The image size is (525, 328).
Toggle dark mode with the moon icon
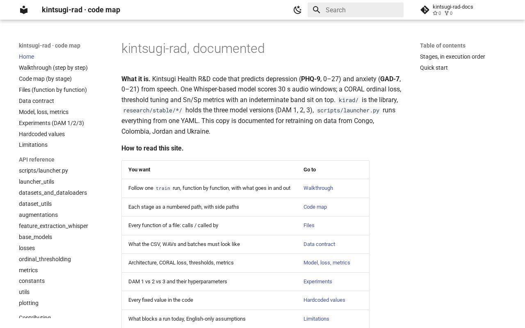click(x=298, y=10)
